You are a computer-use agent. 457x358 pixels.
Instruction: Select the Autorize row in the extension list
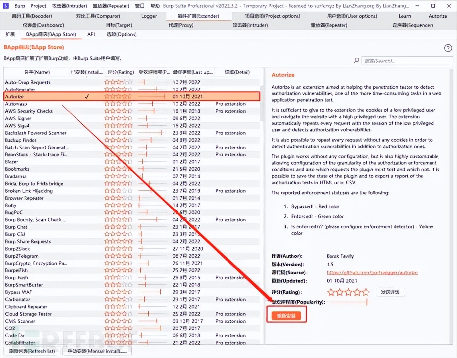[x=132, y=96]
